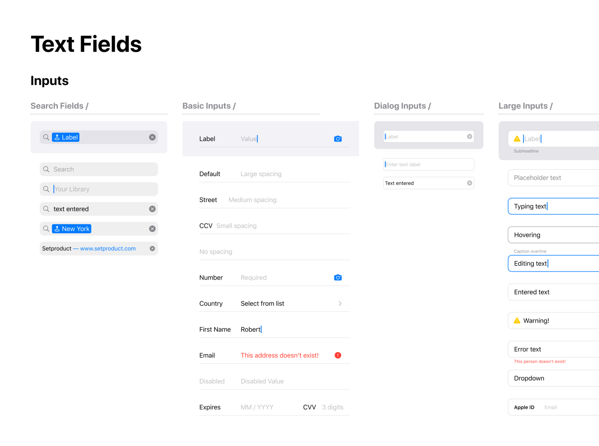Click 'This person doesn't exist!' error caption
The height and width of the screenshot is (446, 599).
539,362
